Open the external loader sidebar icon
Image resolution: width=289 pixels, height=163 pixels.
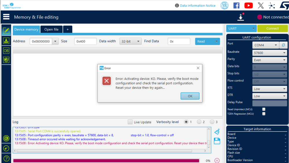(6, 148)
